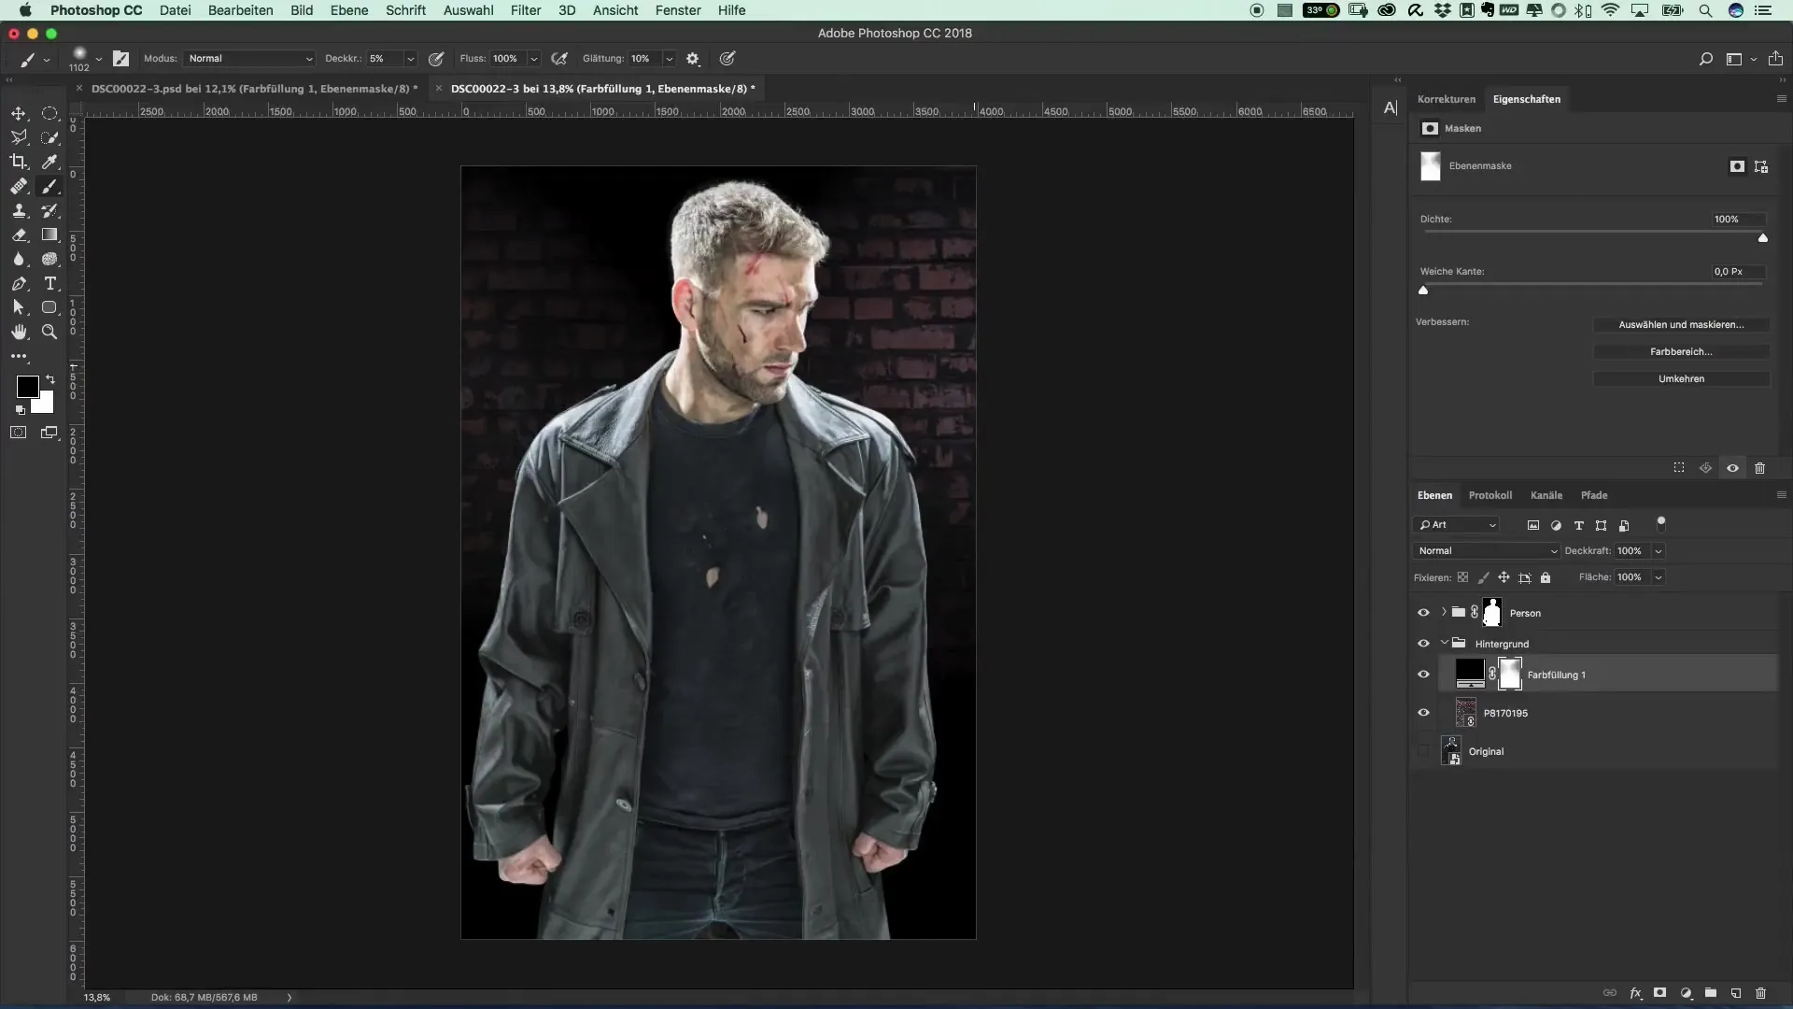The width and height of the screenshot is (1793, 1009).
Task: Open the layer blend mode Normal dropdown
Action: tap(1486, 551)
